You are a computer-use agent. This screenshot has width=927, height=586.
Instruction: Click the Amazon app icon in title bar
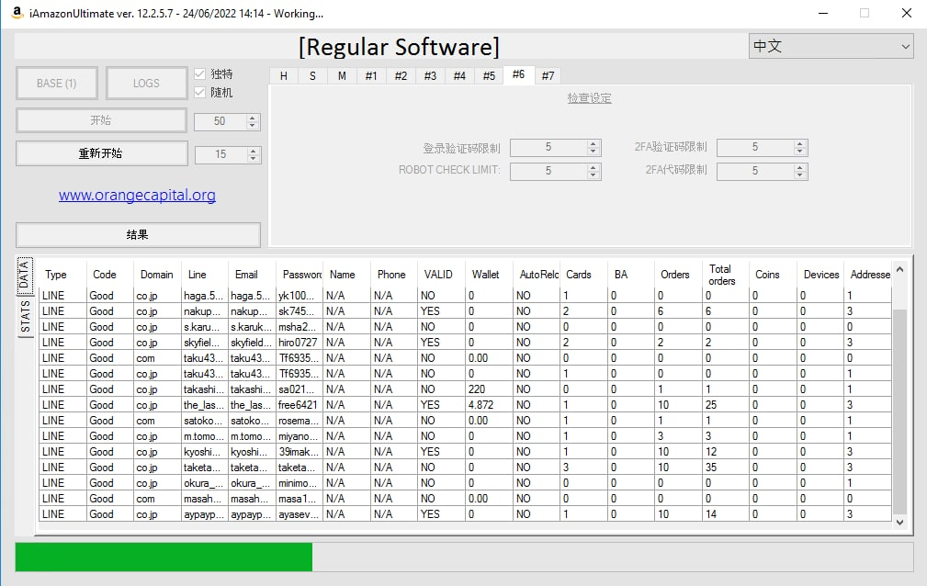click(17, 13)
